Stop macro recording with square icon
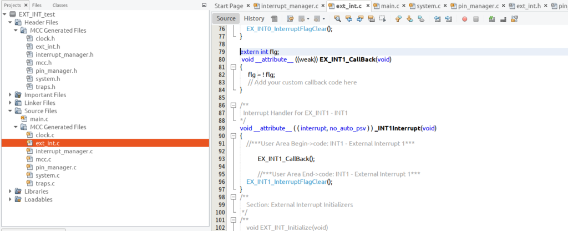Image resolution: width=568 pixels, height=231 pixels. tap(476, 19)
